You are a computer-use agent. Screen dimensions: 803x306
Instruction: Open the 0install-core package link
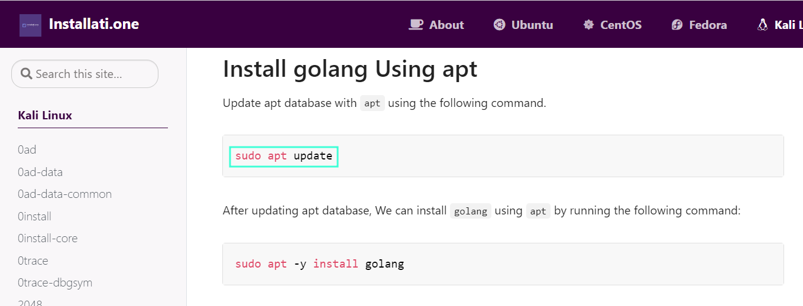(48, 238)
